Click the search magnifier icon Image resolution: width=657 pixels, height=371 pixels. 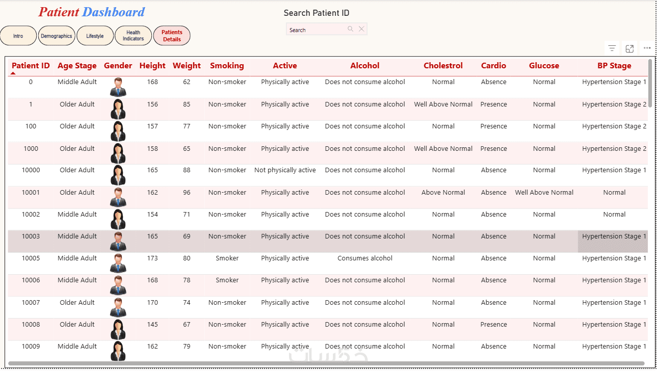[350, 29]
